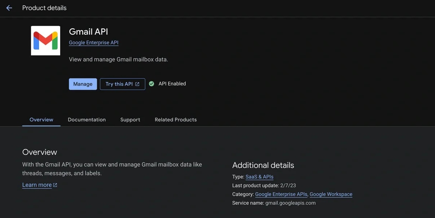The width and height of the screenshot is (435, 218).
Task: Open the Google Enterprise APIs category link
Action: (x=281, y=194)
